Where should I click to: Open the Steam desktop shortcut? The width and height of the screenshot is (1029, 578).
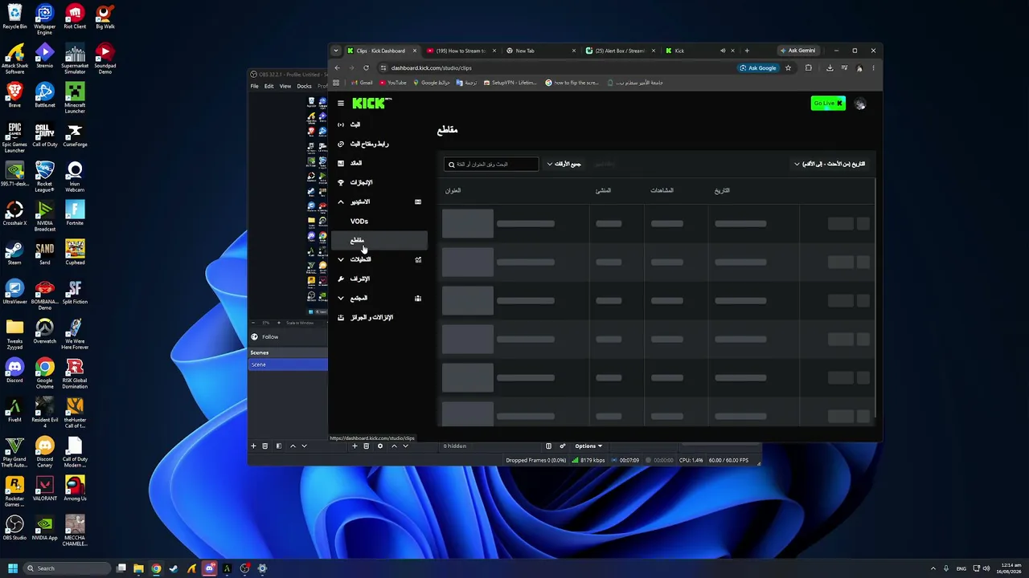(14, 253)
